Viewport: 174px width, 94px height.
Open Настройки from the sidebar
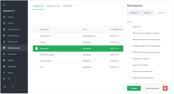click(12, 54)
